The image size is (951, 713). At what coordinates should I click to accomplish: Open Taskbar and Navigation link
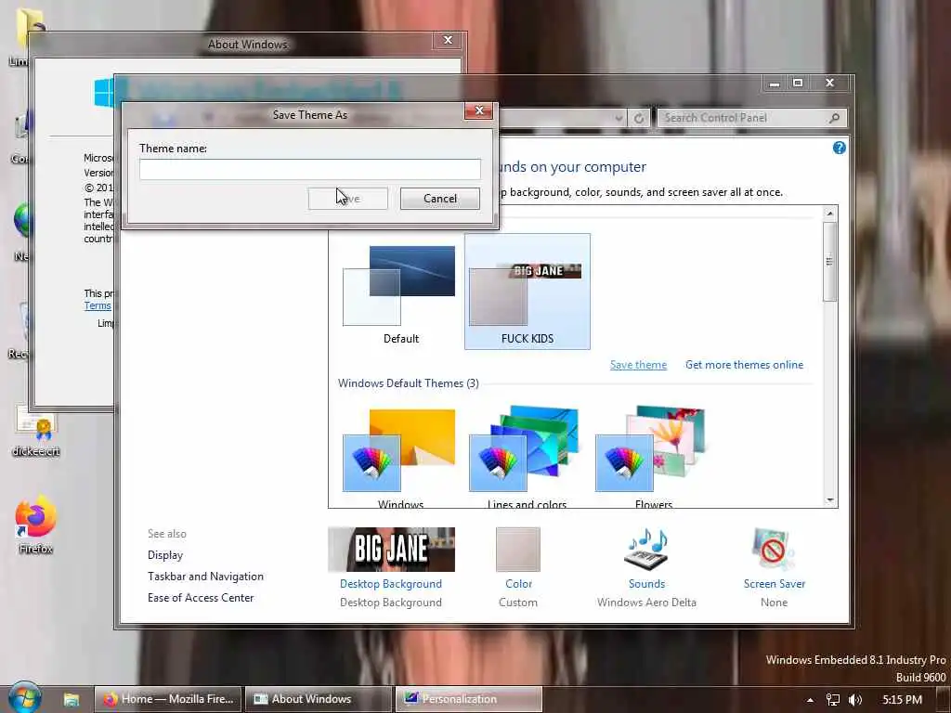[x=205, y=577]
